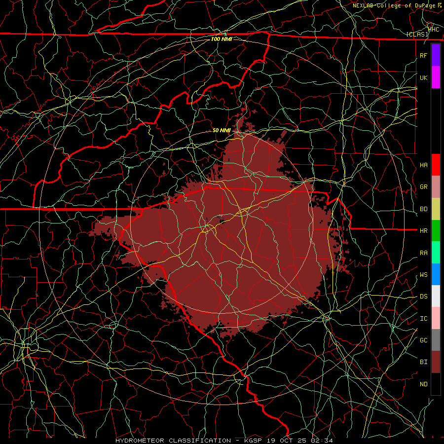Select the "GC" legend label
This screenshot has width=444, height=444.
423,340
